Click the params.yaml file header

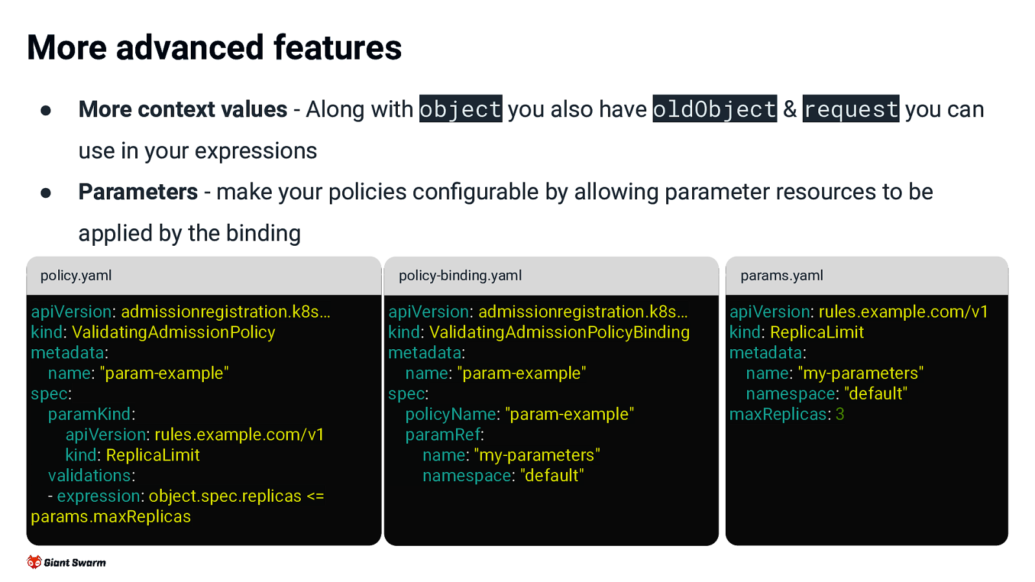[x=867, y=276]
